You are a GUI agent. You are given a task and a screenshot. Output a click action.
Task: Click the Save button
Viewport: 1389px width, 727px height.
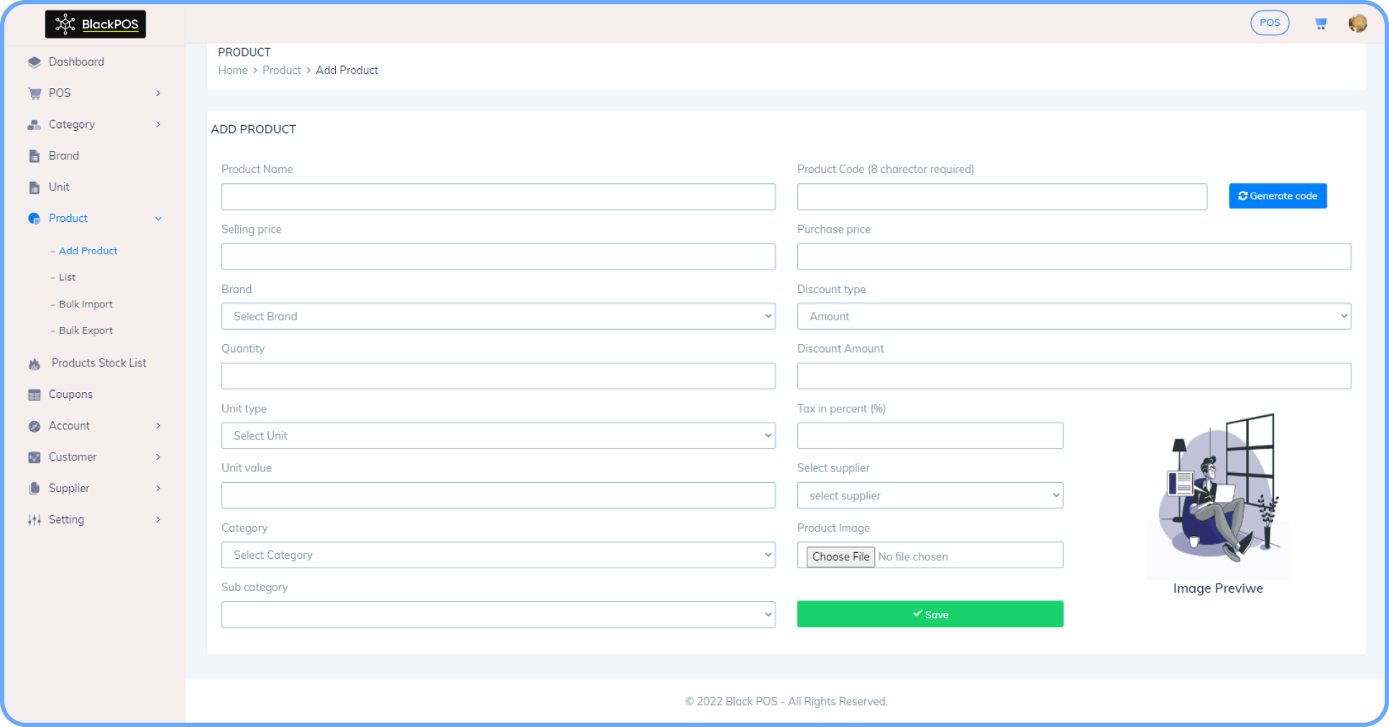(930, 614)
